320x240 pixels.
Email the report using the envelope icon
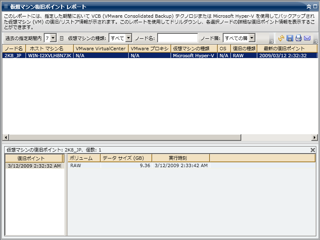click(x=307, y=38)
